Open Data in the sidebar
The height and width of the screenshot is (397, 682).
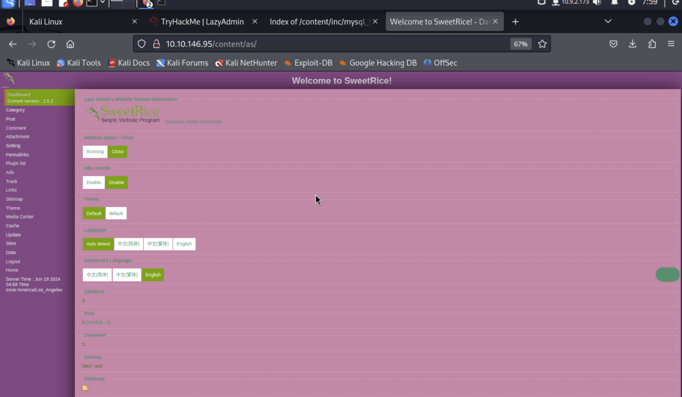pyautogui.click(x=11, y=252)
